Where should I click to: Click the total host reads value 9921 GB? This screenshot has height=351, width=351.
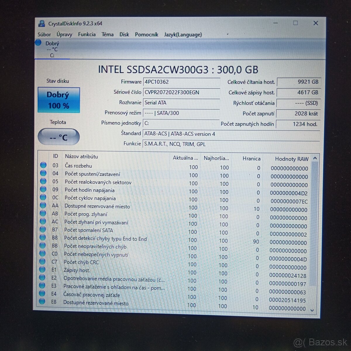(x=299, y=82)
